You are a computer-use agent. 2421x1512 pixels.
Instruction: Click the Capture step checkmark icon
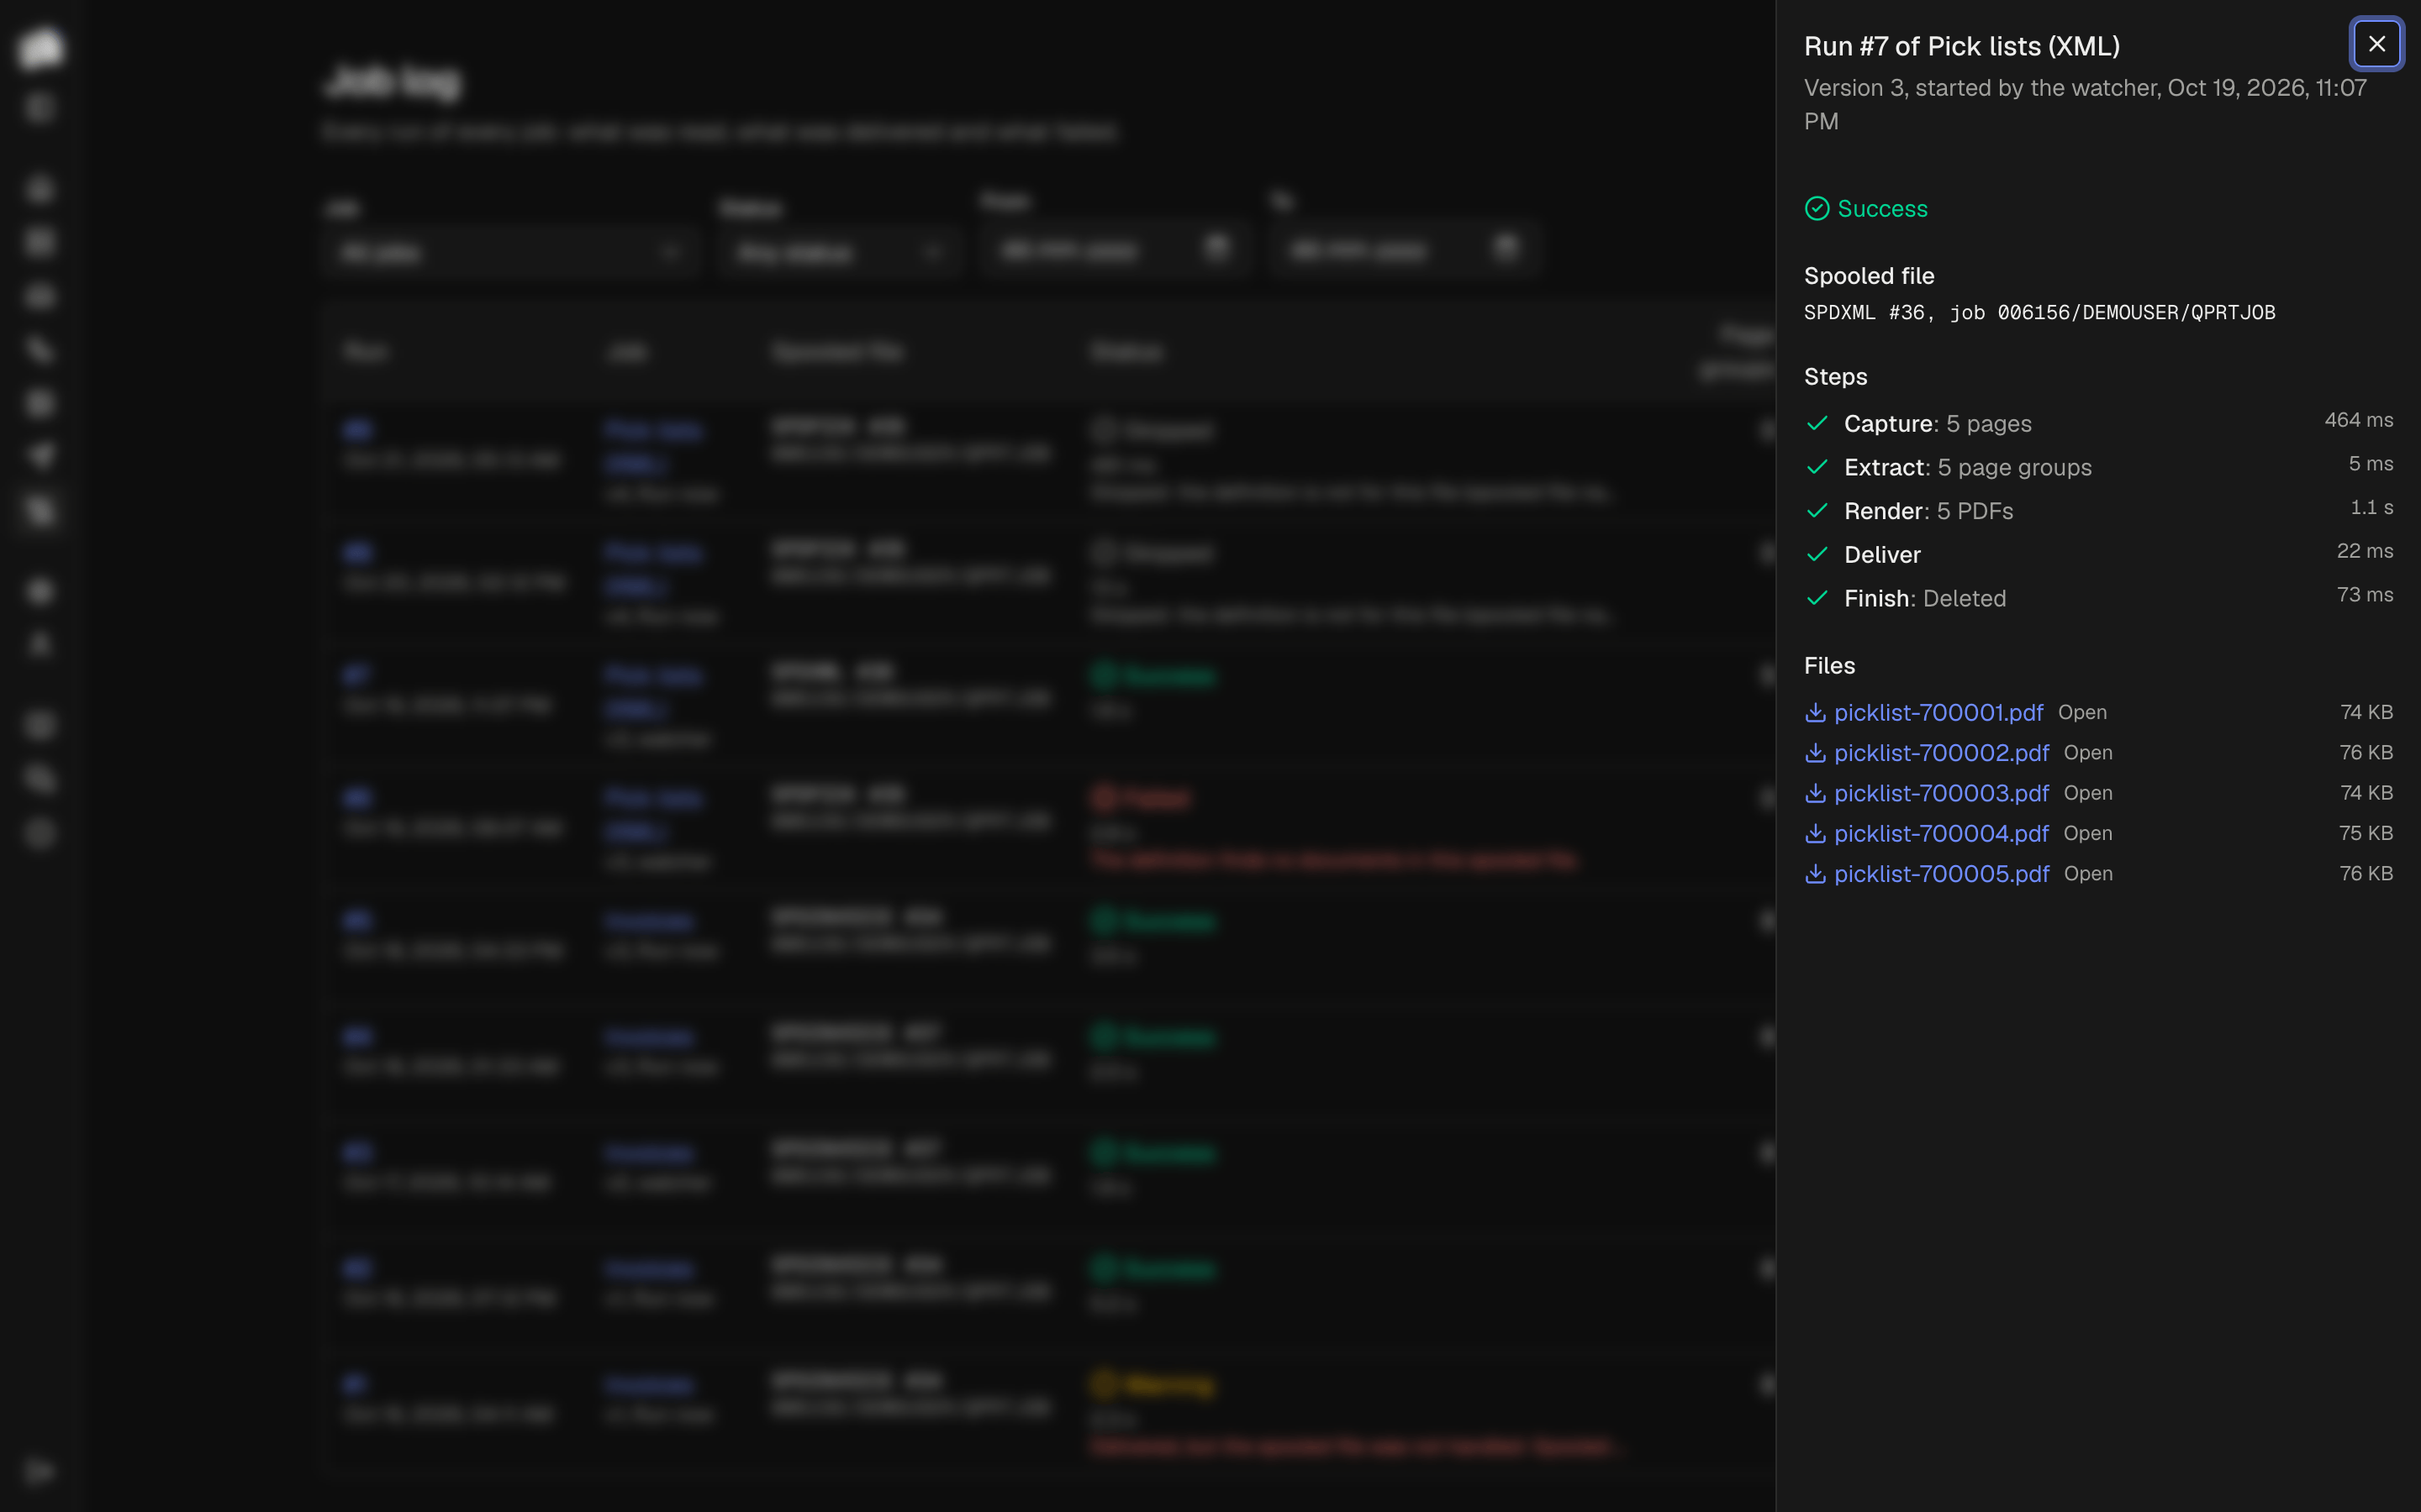pos(1817,423)
